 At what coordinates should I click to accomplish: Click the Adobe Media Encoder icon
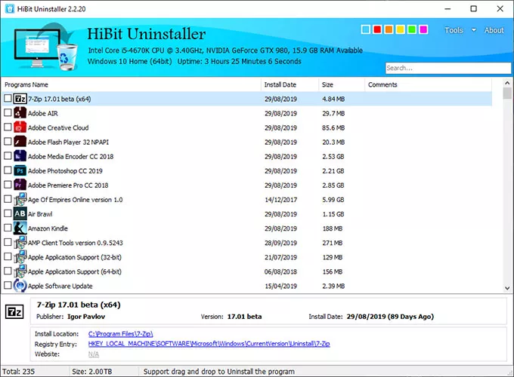click(x=20, y=156)
